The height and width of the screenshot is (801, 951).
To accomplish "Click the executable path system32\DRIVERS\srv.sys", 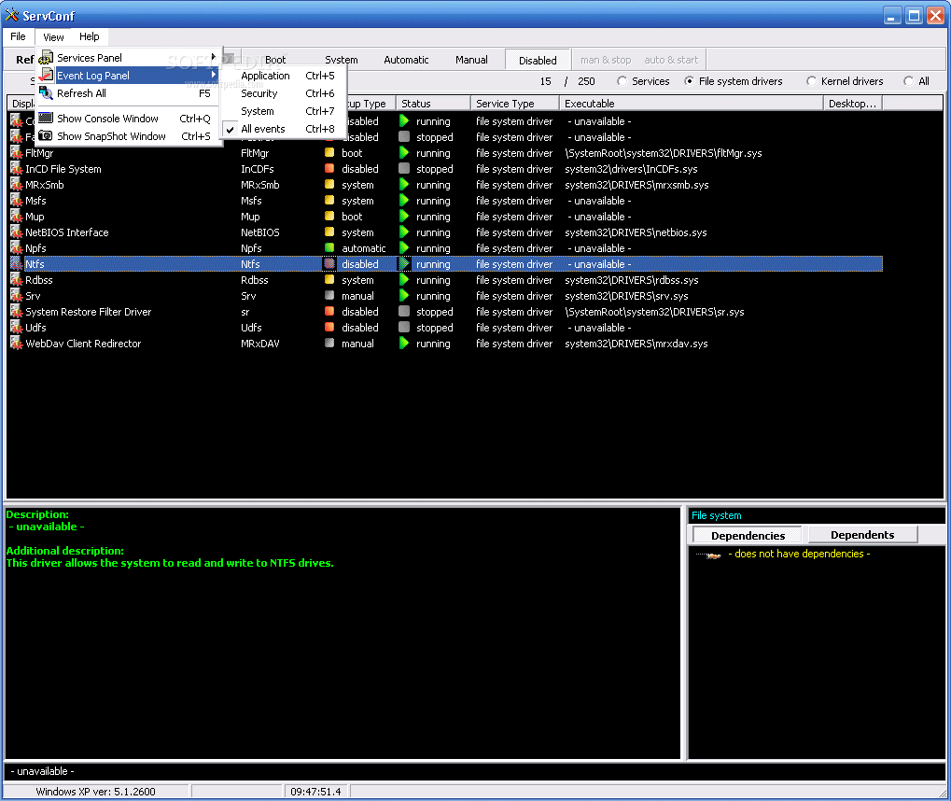I will pos(626,296).
